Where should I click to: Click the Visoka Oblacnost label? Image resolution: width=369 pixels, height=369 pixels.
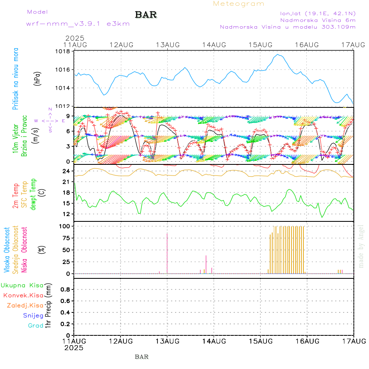[7, 249]
